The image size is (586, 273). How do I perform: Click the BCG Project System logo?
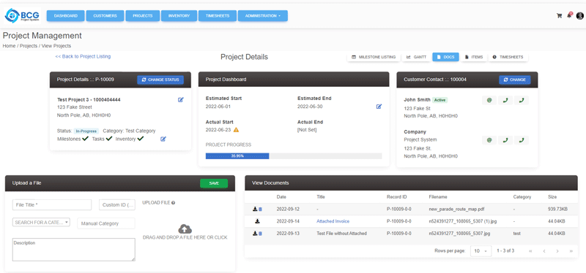tap(22, 15)
